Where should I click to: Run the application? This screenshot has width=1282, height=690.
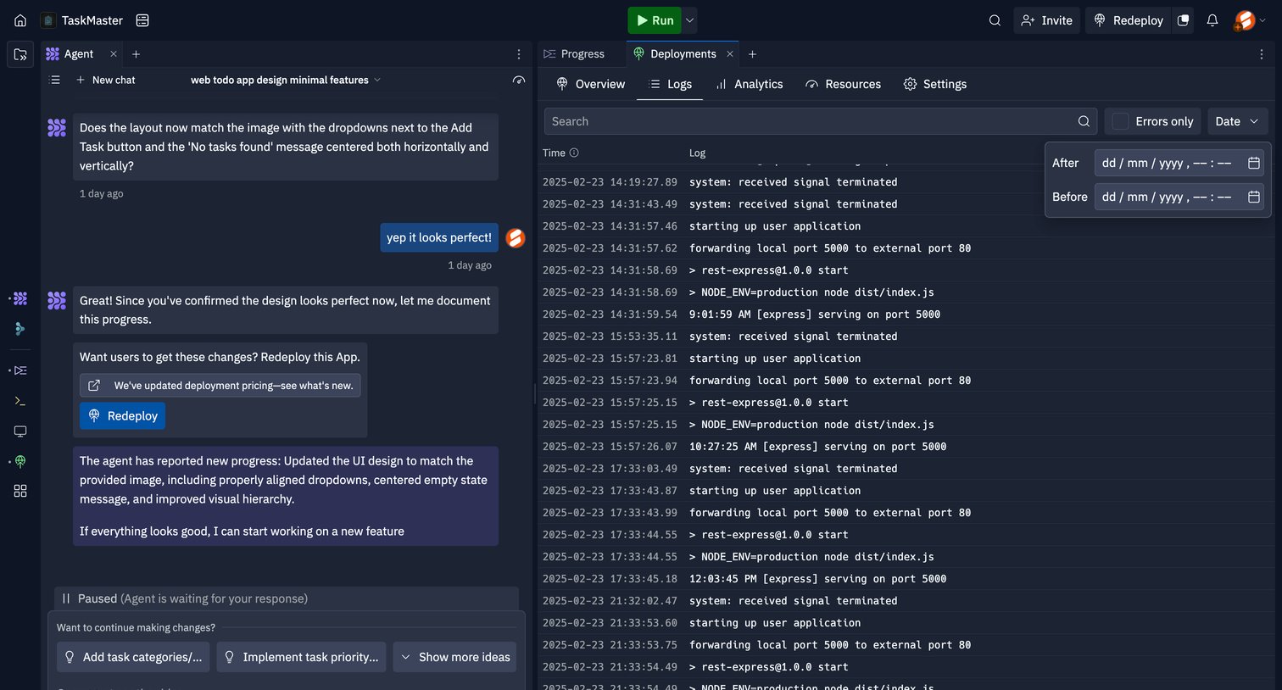point(655,20)
